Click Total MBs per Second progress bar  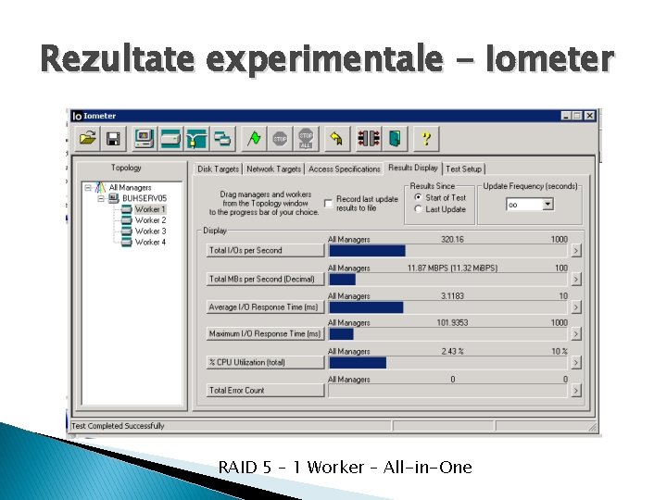448,280
